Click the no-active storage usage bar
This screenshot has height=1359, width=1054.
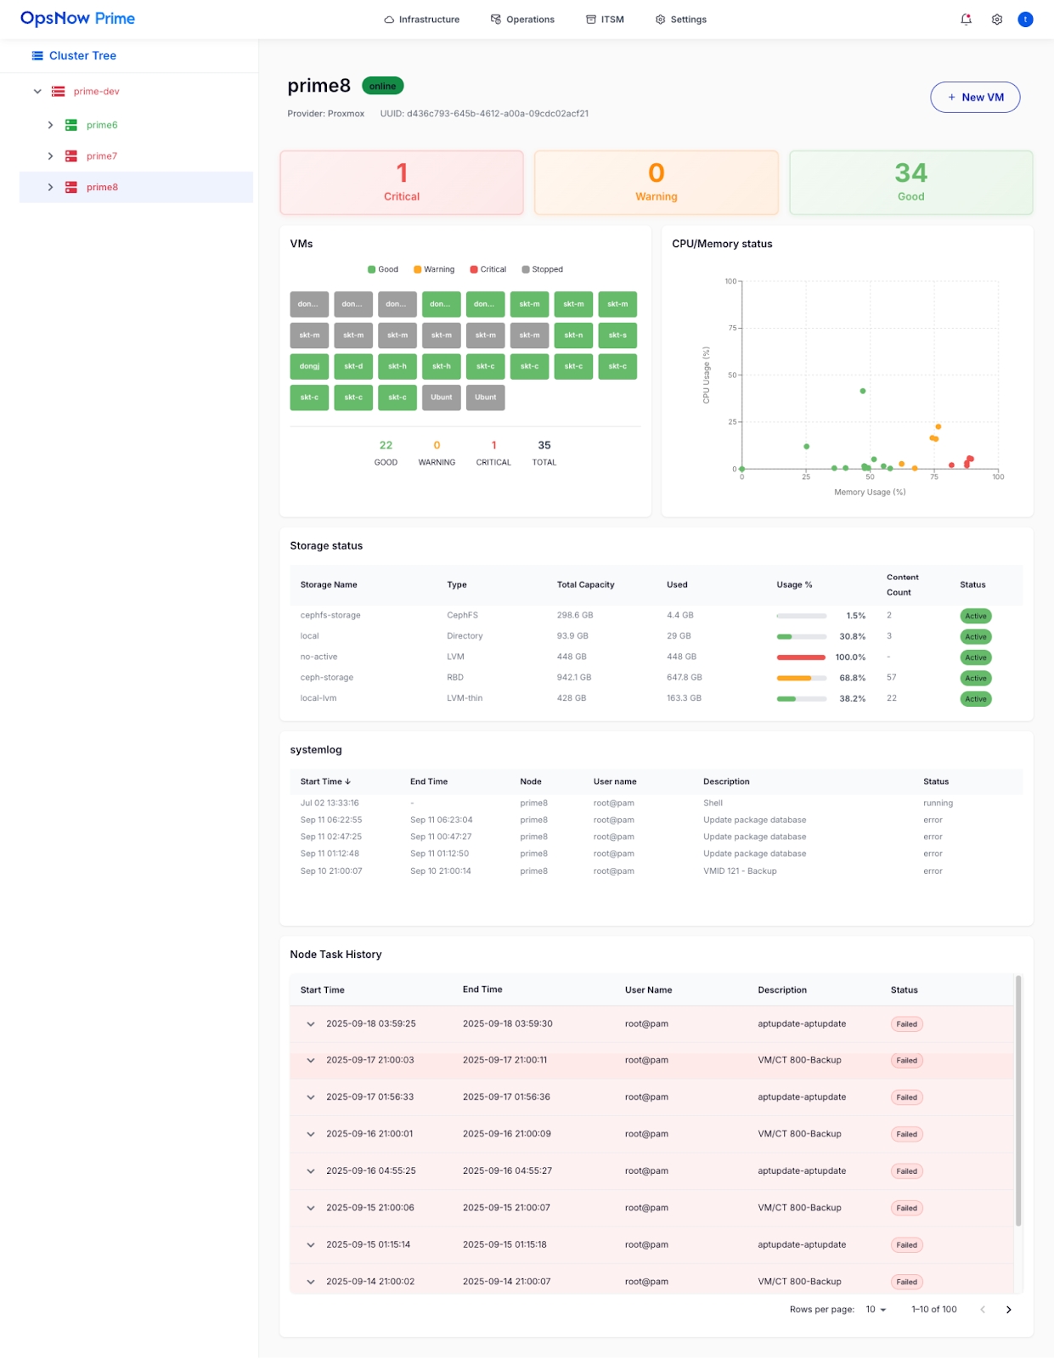(x=801, y=657)
